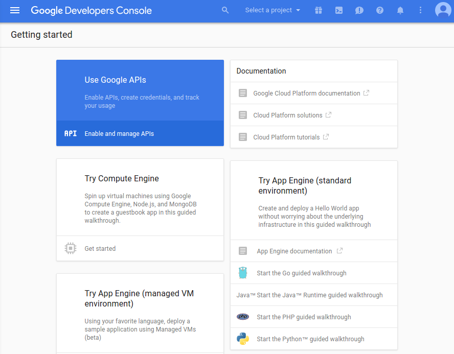Click the document icon beside Cloud Platform tutorials
The width and height of the screenshot is (454, 354).
click(243, 137)
